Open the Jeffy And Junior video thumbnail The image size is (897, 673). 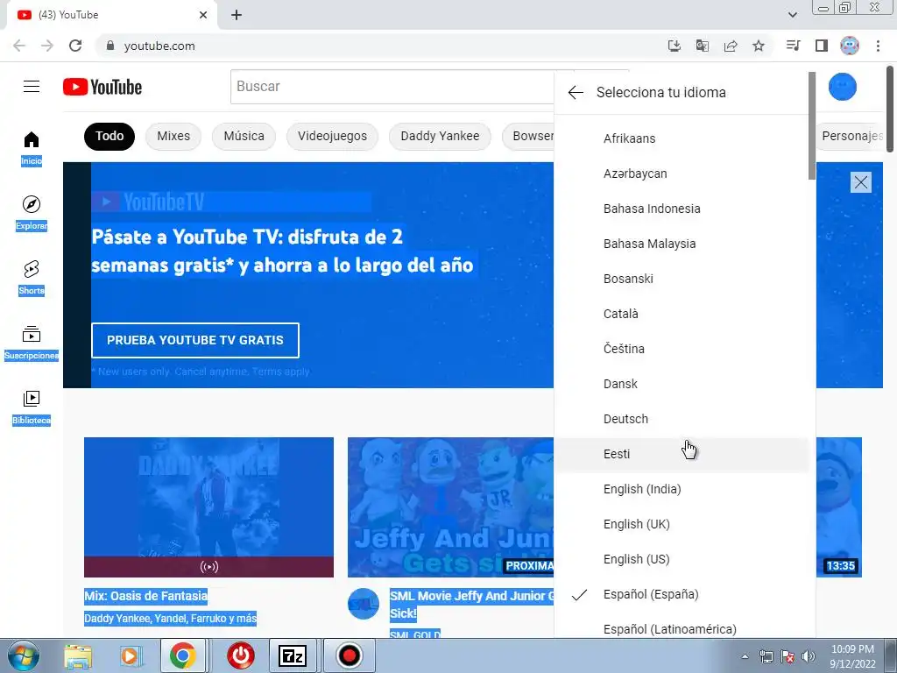451,507
